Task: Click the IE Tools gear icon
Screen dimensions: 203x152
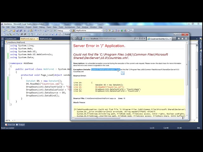Action: [186, 39]
